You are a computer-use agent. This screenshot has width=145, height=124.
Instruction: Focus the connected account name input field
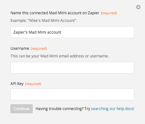coord(72,32)
